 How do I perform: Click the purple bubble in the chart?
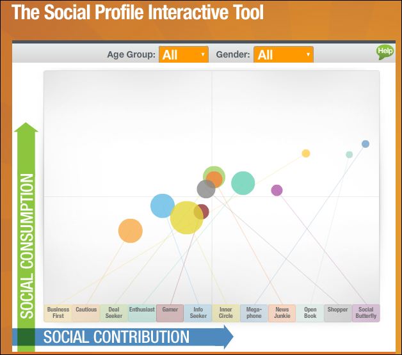277,191
